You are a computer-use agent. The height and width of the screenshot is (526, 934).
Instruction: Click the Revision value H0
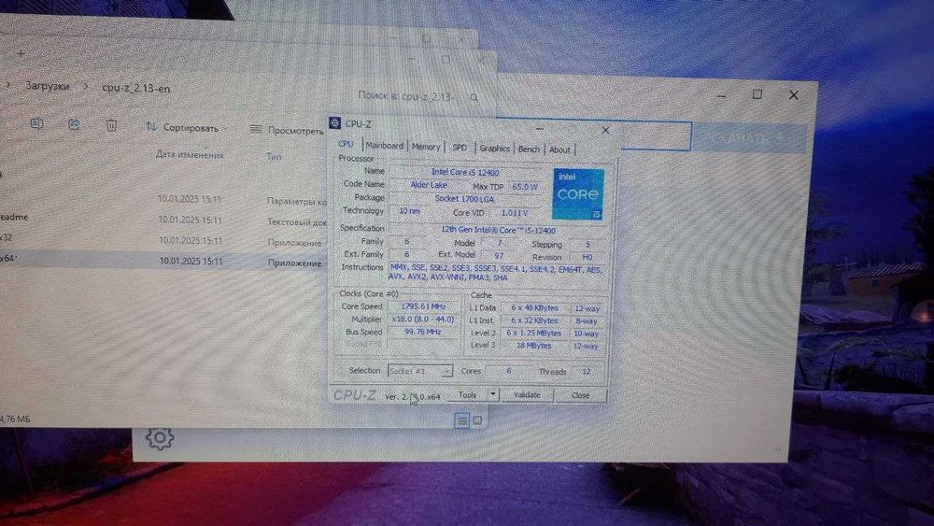point(587,257)
